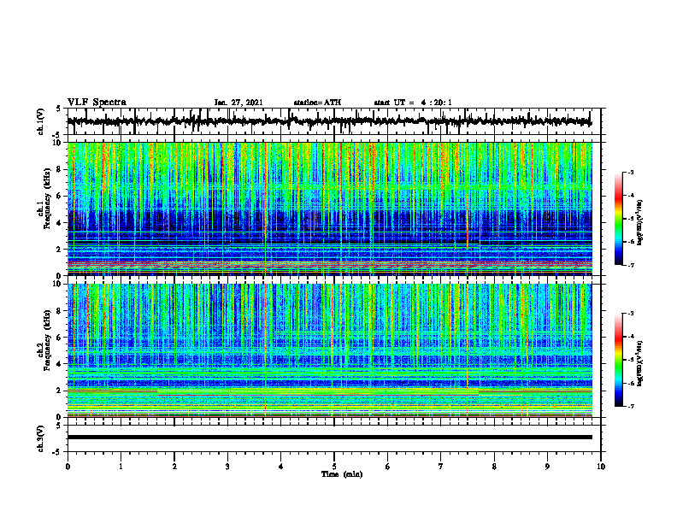
Task: Click the time-axis end label "10"
Action: (601, 467)
